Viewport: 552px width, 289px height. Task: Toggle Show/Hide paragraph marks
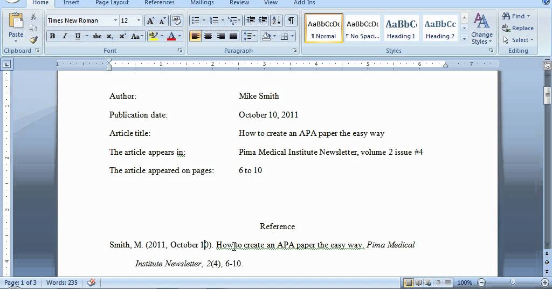point(291,20)
